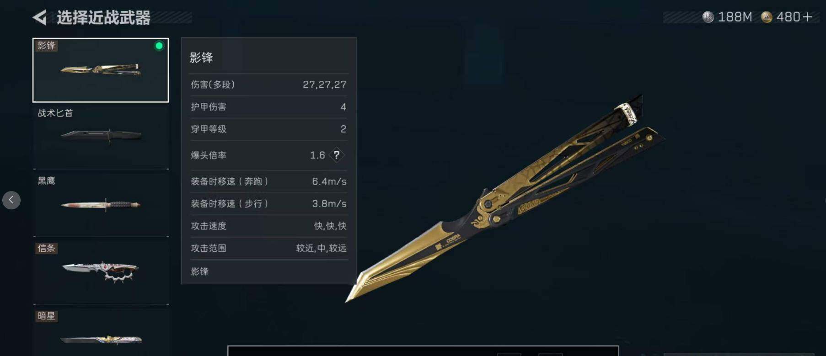826x356 pixels.
Task: Toggle the green equipped indicator on 影锋
Action: point(159,46)
